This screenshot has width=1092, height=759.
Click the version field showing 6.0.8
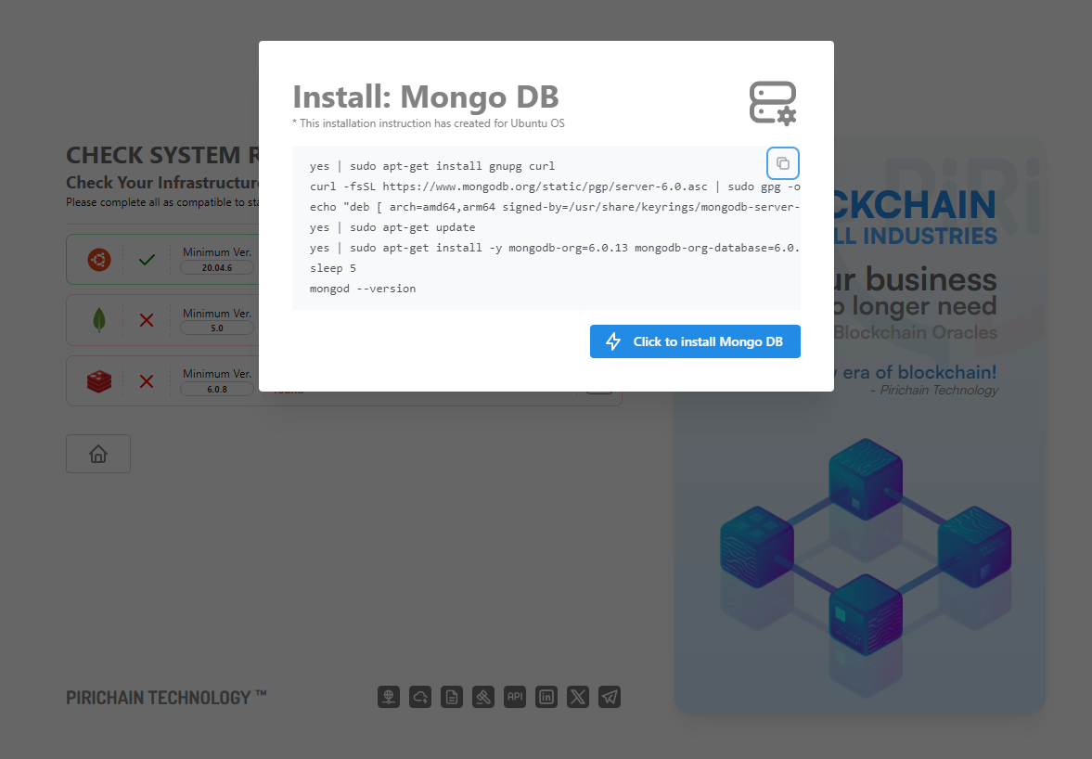pos(216,388)
